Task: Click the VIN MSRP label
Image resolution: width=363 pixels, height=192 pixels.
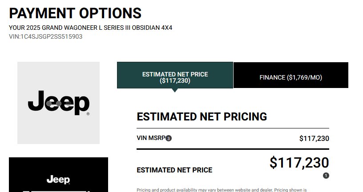Action: (x=151, y=138)
